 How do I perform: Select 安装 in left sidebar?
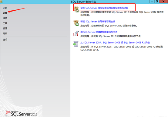coord(5,13)
